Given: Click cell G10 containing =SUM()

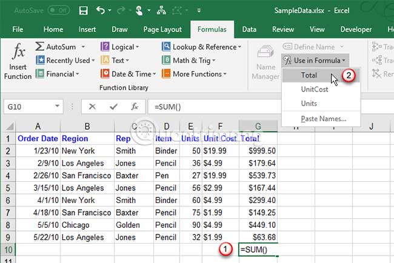Looking at the screenshot, I should (x=258, y=250).
